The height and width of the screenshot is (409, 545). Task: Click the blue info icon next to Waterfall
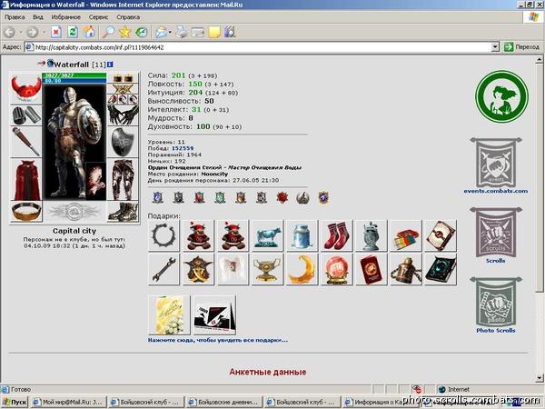(110, 65)
